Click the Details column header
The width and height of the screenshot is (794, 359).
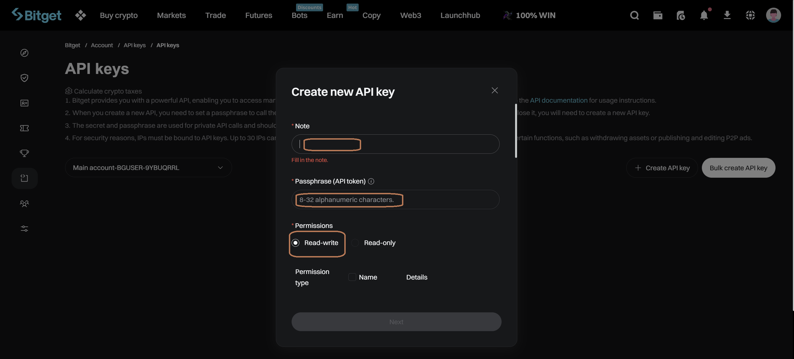coord(417,277)
